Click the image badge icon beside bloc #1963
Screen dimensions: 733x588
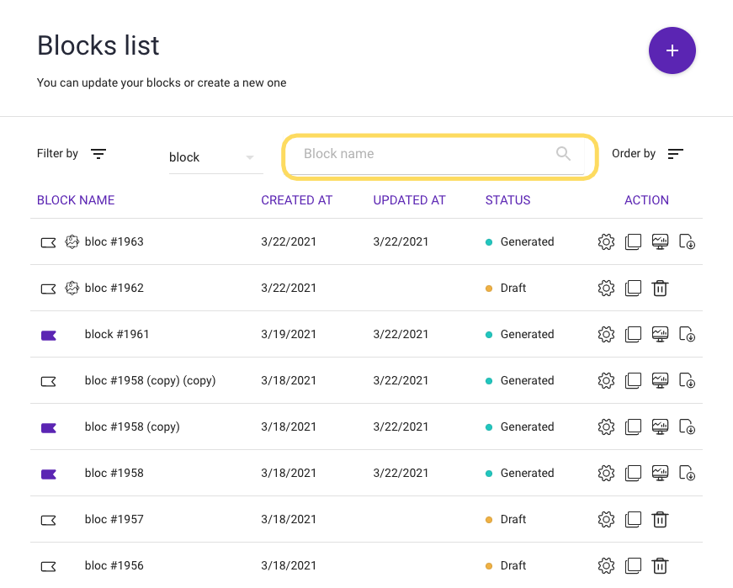[72, 242]
